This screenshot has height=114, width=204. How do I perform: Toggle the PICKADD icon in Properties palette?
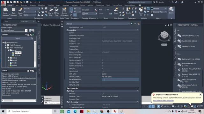pos(132,24)
